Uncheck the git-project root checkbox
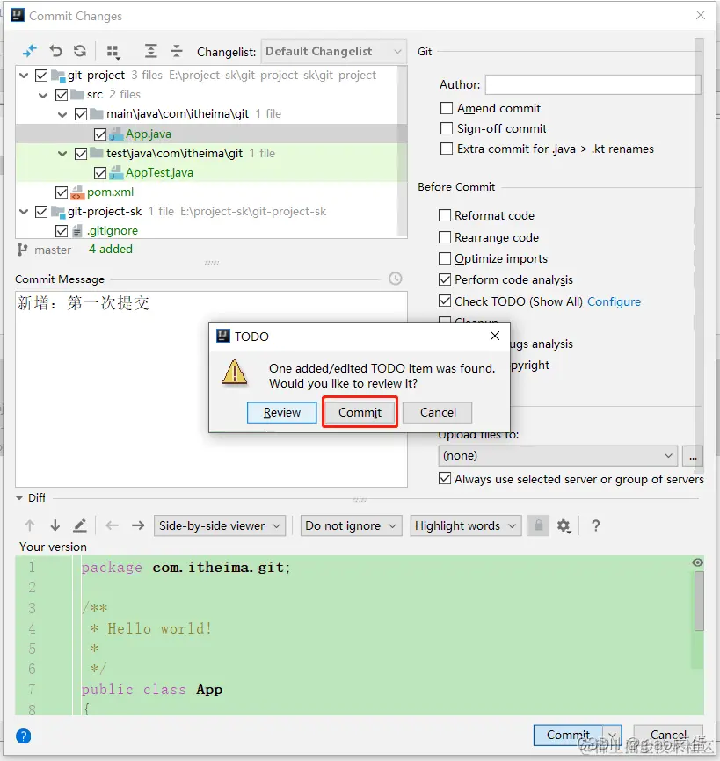 coord(41,76)
